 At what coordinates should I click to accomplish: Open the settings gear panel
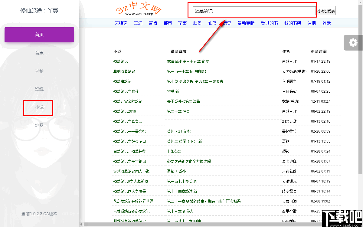(x=353, y=43)
